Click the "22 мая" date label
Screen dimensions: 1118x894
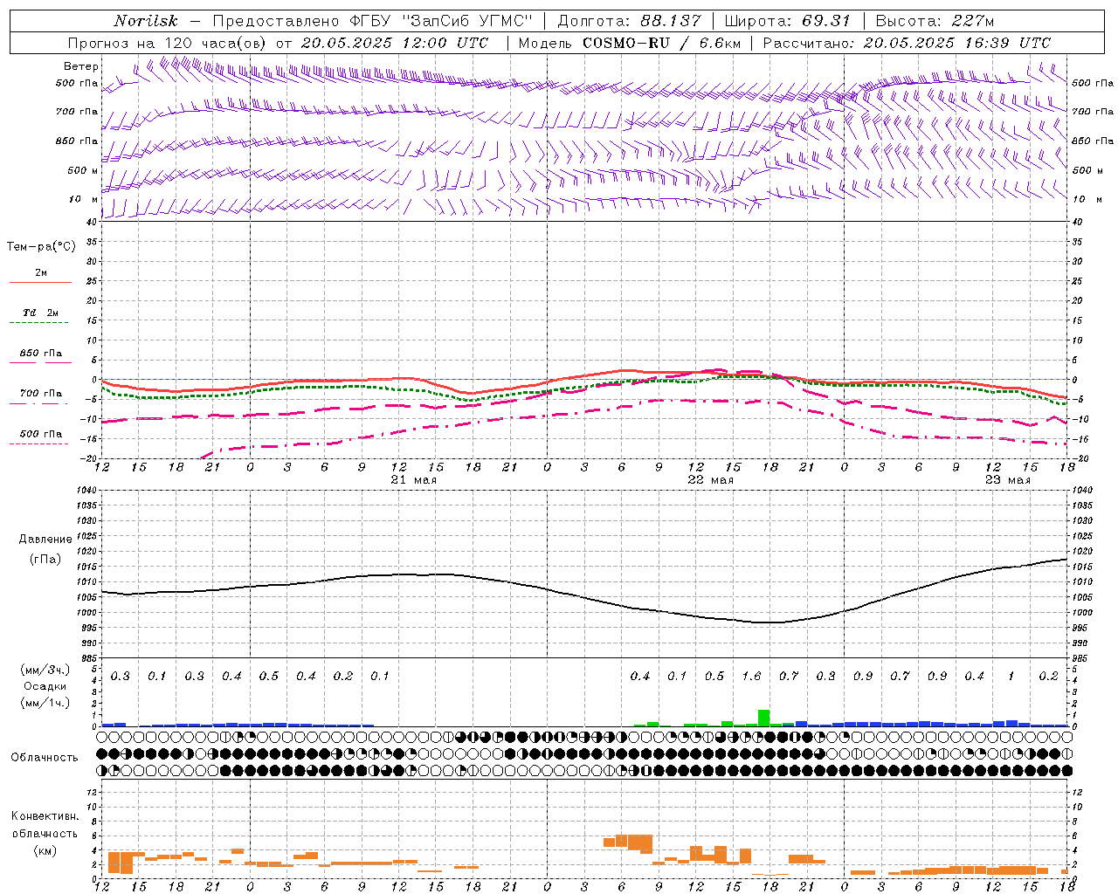(711, 480)
